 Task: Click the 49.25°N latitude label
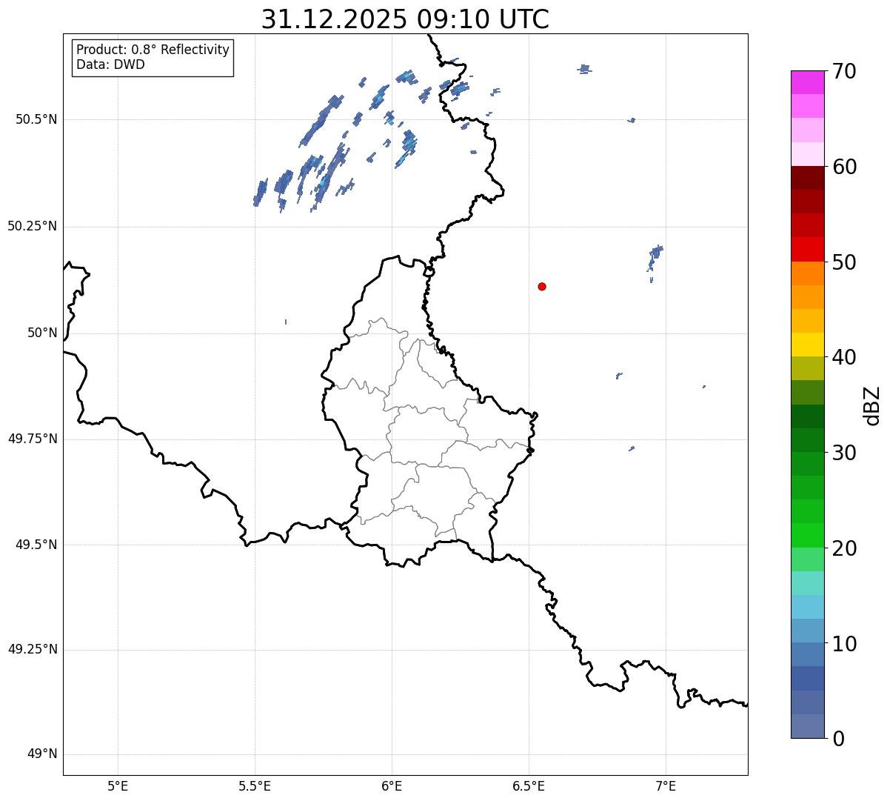(33, 649)
